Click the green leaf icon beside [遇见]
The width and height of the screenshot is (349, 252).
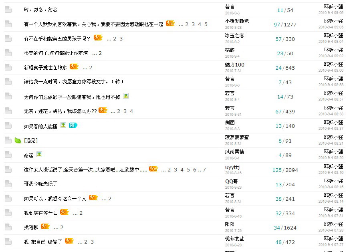(18, 140)
